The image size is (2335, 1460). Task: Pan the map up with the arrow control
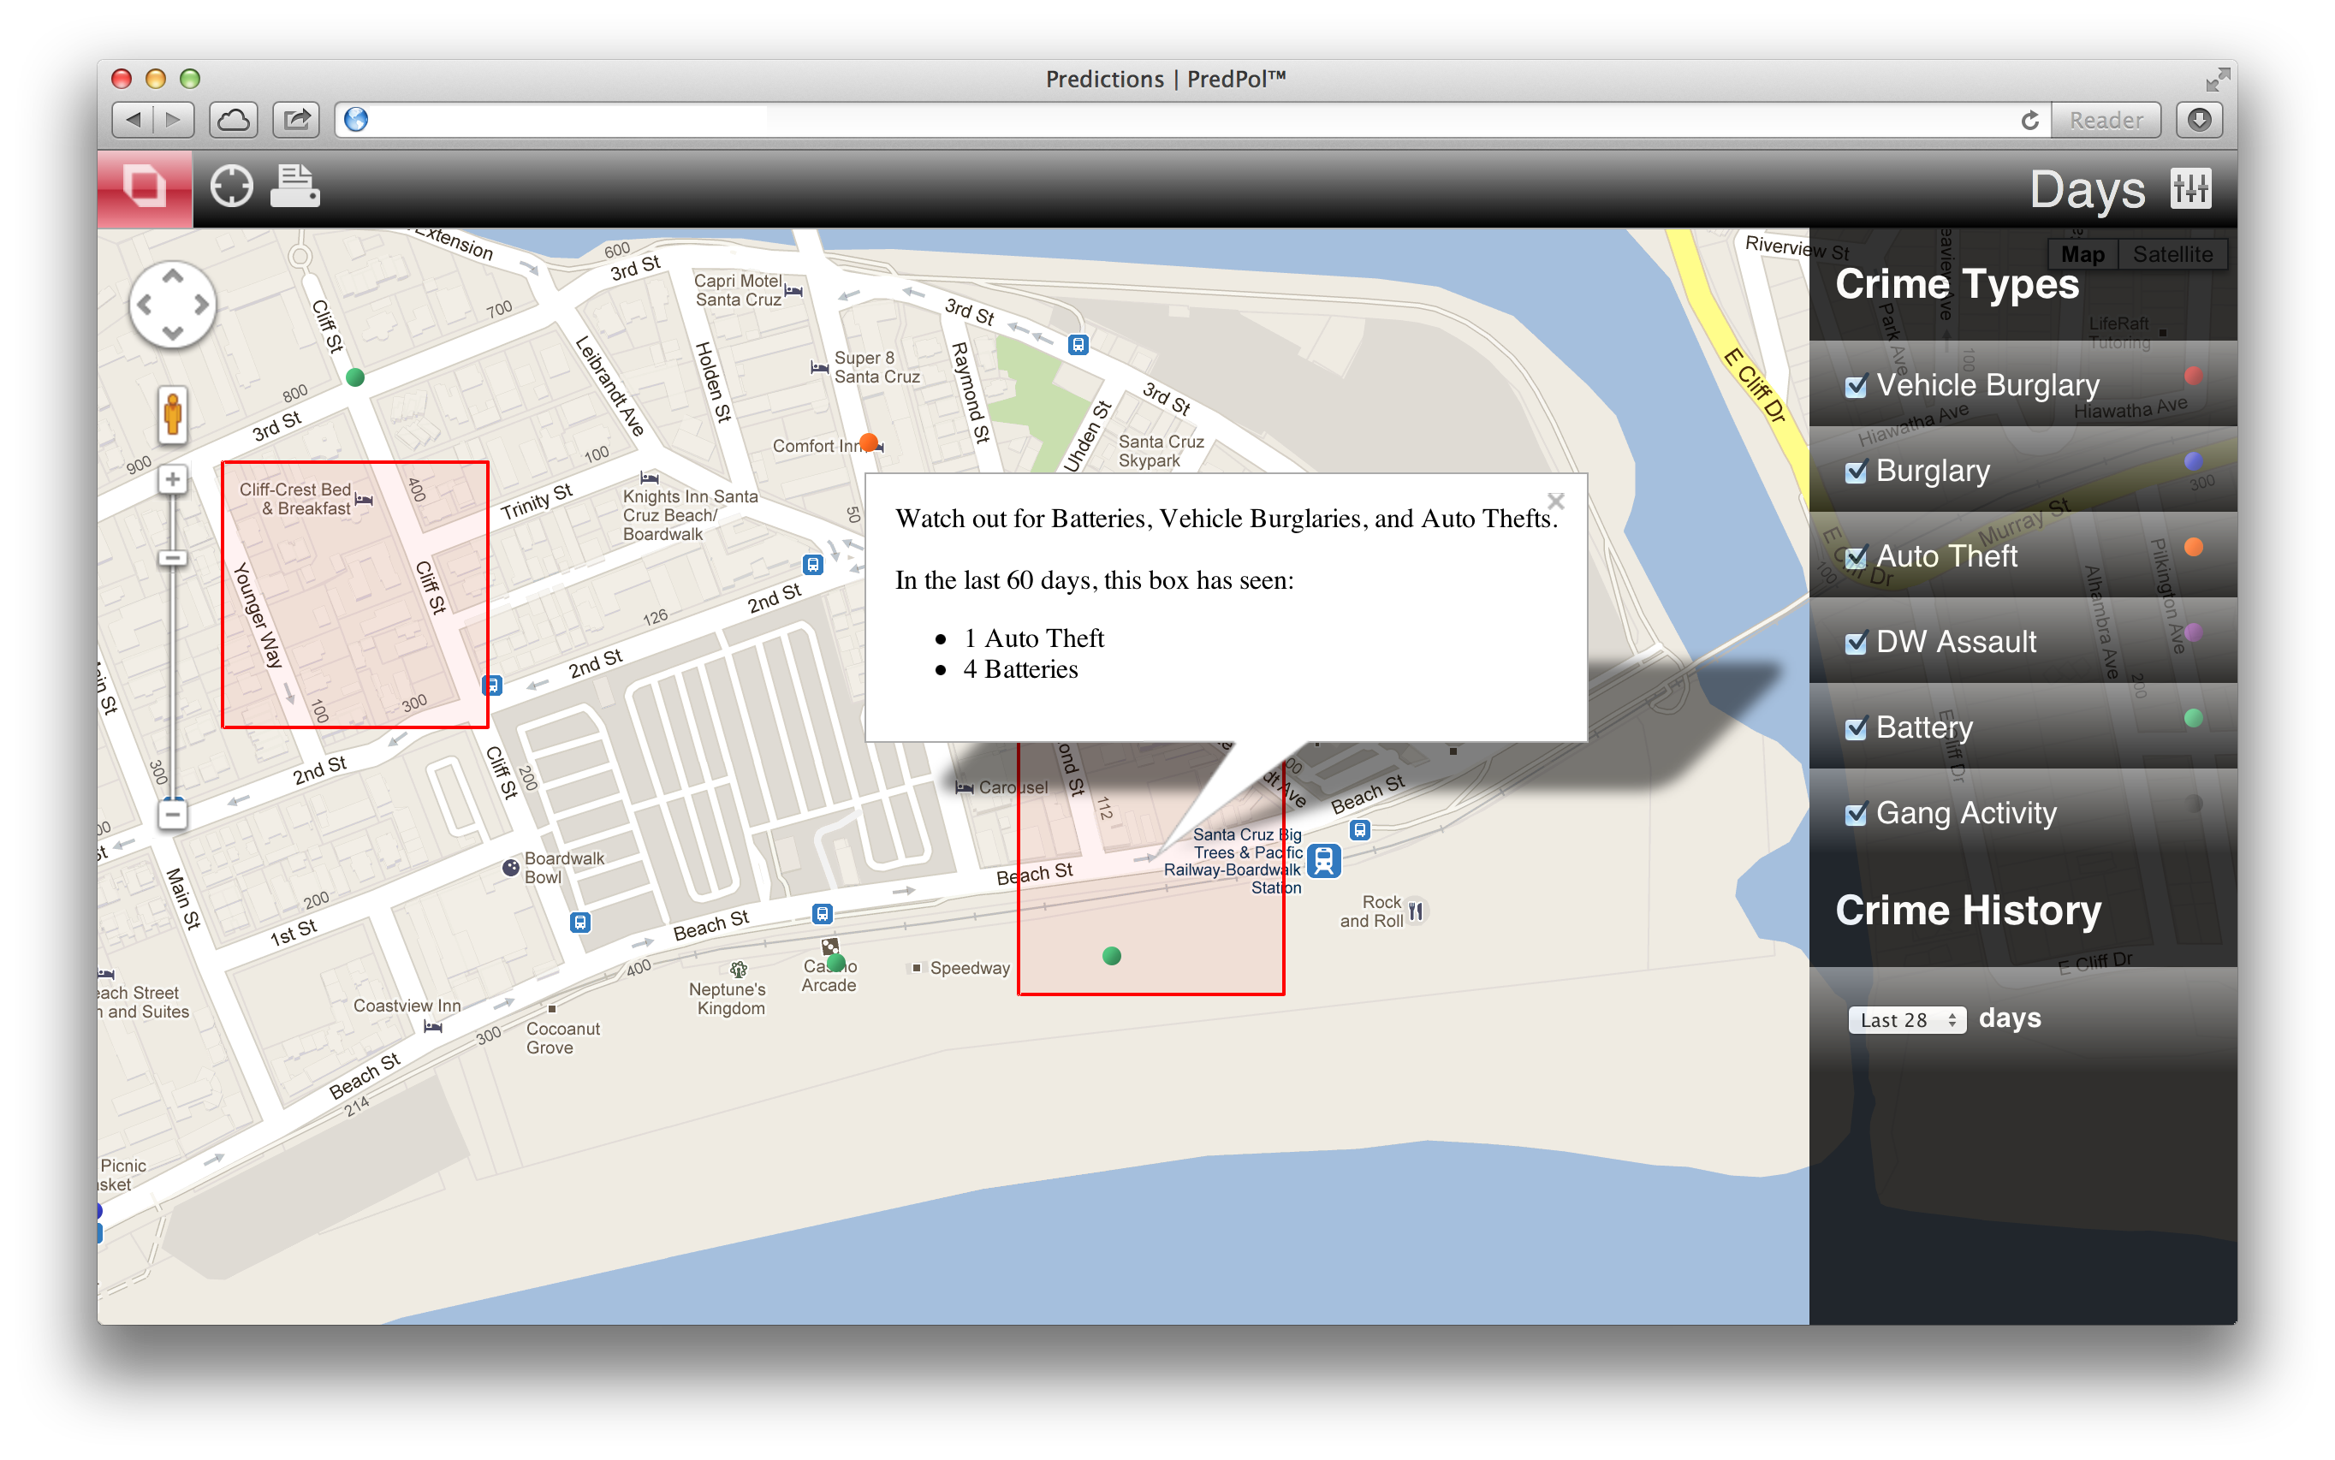click(173, 276)
